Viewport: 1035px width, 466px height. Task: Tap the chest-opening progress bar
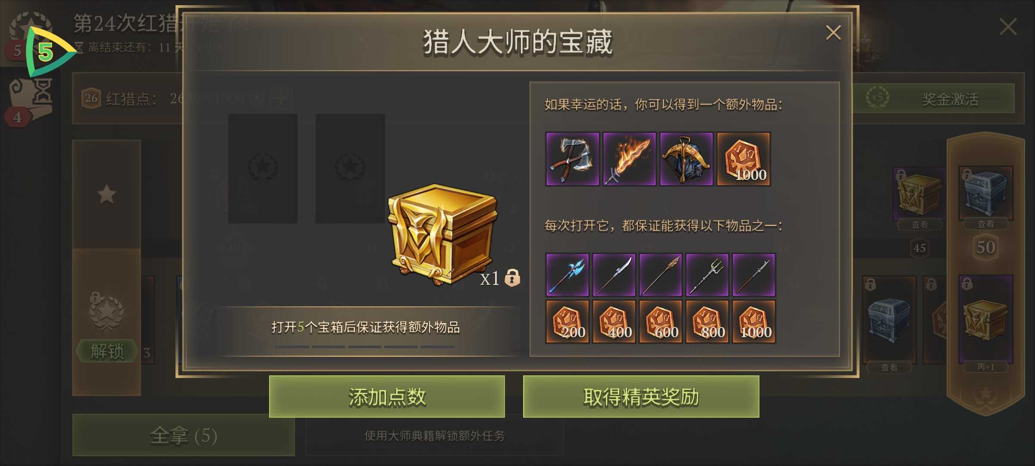click(365, 346)
